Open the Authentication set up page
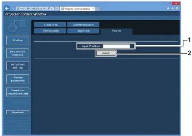192x136 pixels. (x=84, y=25)
